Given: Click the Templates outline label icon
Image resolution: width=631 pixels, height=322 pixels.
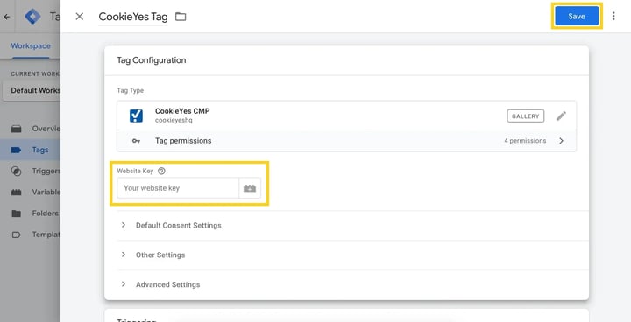Looking at the screenshot, I should tap(16, 234).
